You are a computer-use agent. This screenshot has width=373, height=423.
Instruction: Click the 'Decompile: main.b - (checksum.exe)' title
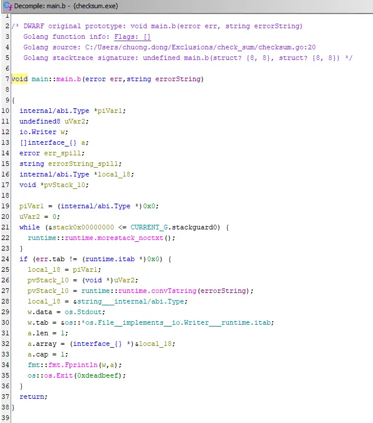66,6
